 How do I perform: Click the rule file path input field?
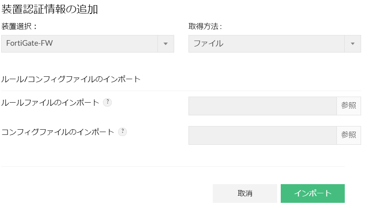[x=262, y=106]
